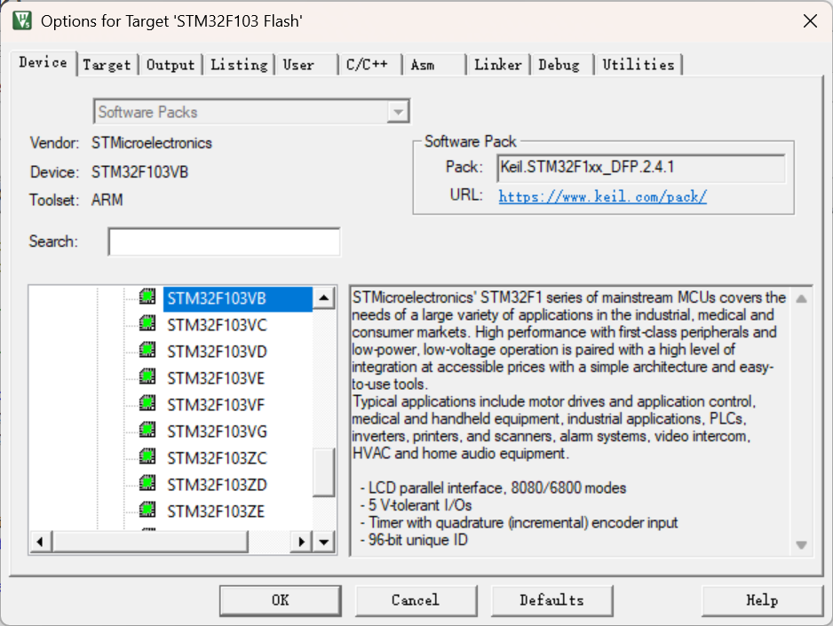The width and height of the screenshot is (833, 626).
Task: Switch to the Listing tab
Action: tap(239, 65)
